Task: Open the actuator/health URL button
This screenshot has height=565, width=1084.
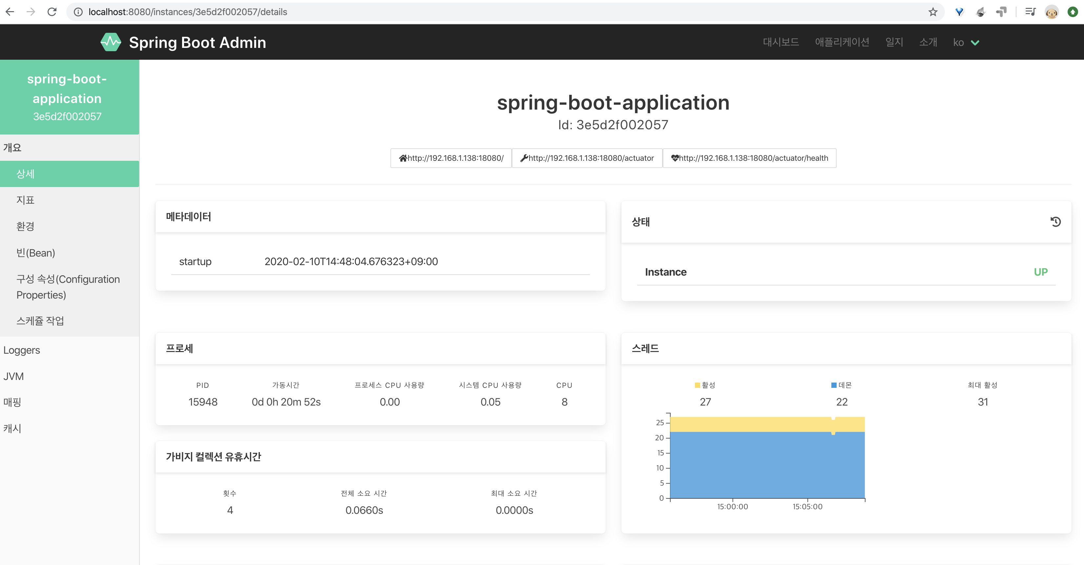Action: click(x=749, y=158)
